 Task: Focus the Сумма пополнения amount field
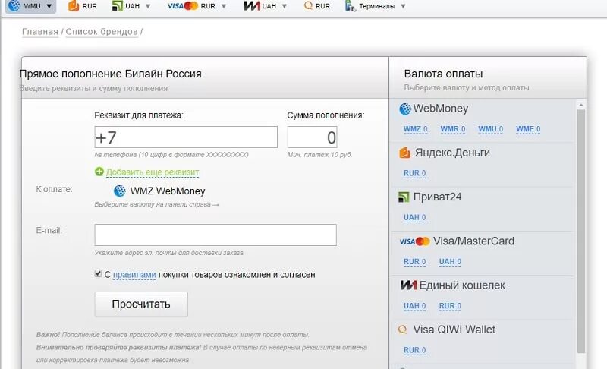click(x=312, y=137)
